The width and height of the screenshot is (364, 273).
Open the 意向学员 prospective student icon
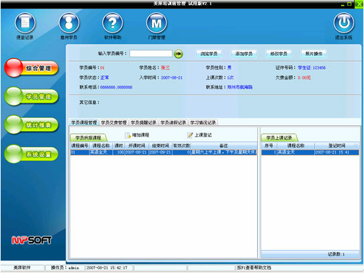tap(69, 23)
